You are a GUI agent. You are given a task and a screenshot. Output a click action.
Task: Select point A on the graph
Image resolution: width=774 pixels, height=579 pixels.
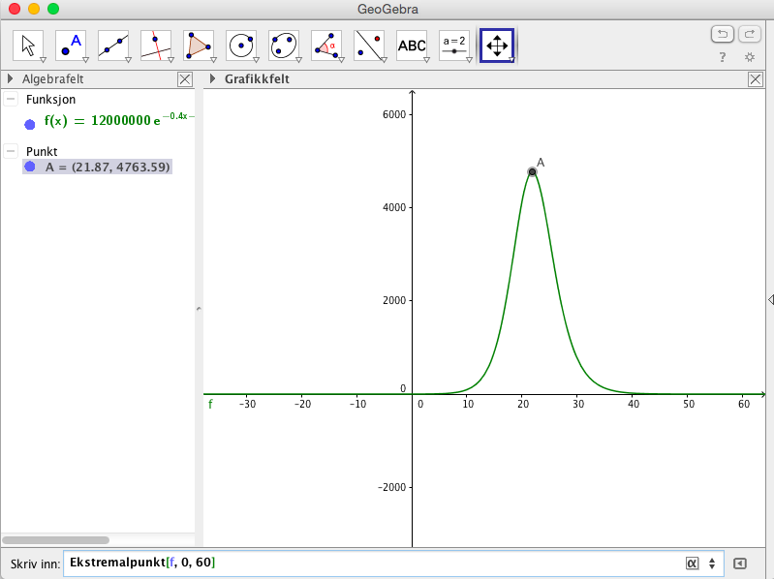(x=532, y=171)
